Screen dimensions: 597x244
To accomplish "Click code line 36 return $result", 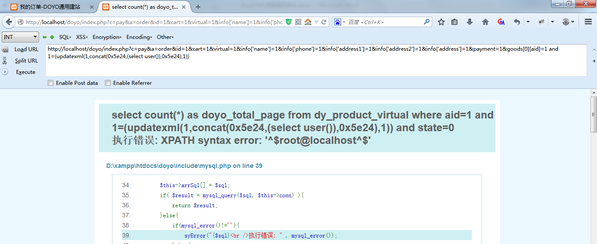I will (x=195, y=205).
